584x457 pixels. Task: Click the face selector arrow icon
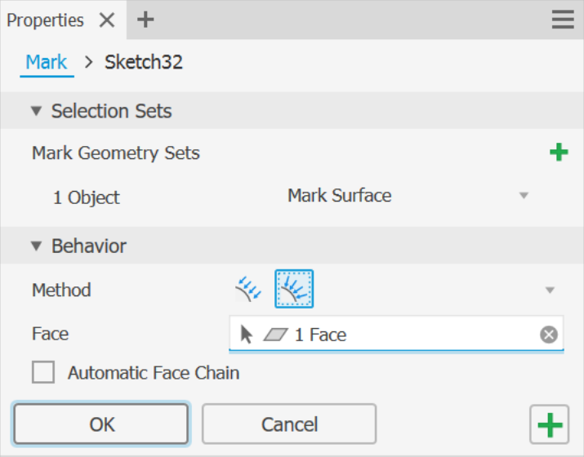[246, 335]
